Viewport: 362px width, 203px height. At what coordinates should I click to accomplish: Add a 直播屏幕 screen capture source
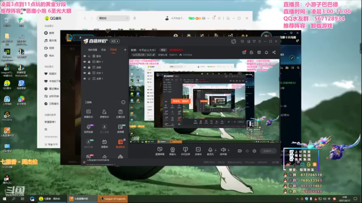[160, 151]
